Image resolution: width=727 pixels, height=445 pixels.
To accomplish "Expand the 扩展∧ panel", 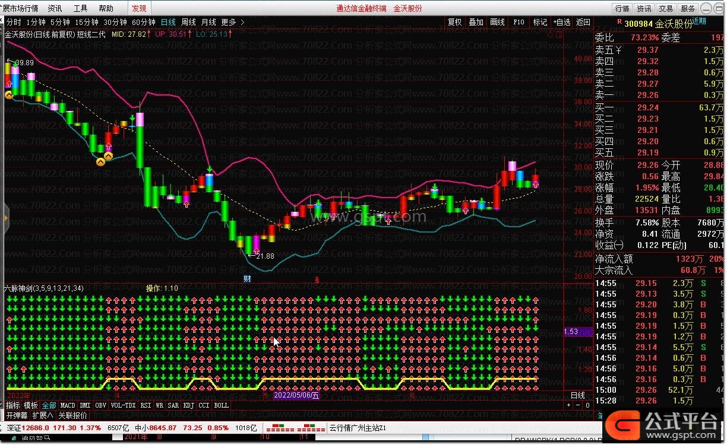I will pyautogui.click(x=43, y=415).
